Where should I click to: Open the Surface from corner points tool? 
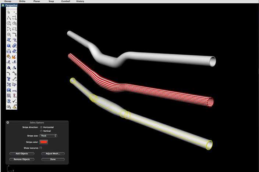coord(9,40)
